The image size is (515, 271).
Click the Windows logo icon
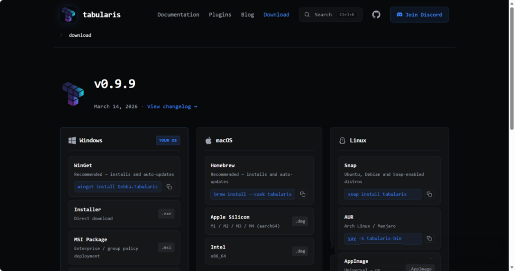[x=72, y=141]
